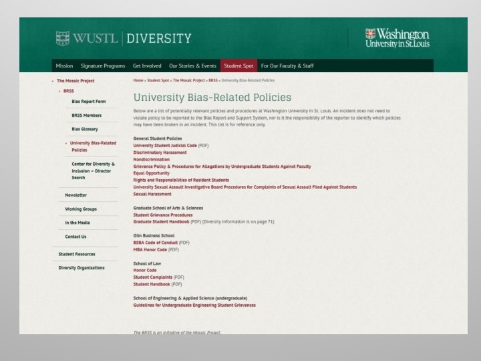Open Guidelines for Undergraduate Engineering Student Grievances
Viewport: 481px width, 361px height.
194,305
